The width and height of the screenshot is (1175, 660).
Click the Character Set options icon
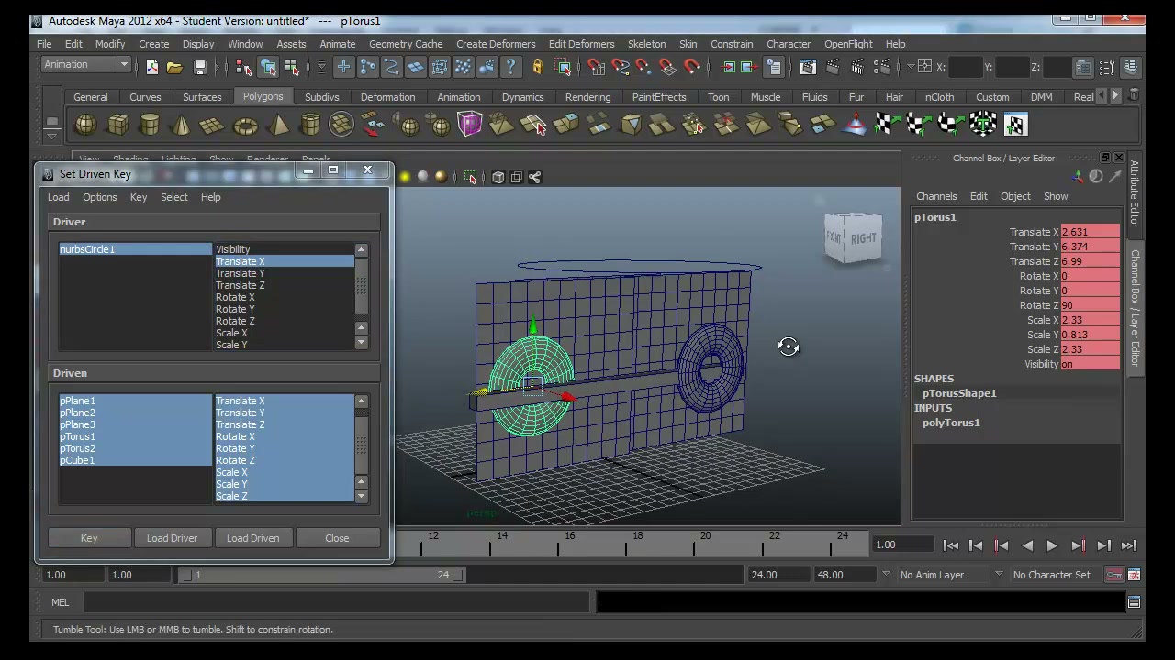[1134, 575]
